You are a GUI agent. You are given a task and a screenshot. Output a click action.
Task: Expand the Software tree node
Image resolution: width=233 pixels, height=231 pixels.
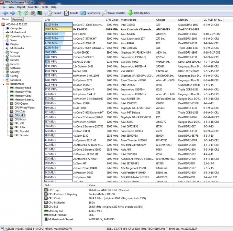click(x=4, y=68)
